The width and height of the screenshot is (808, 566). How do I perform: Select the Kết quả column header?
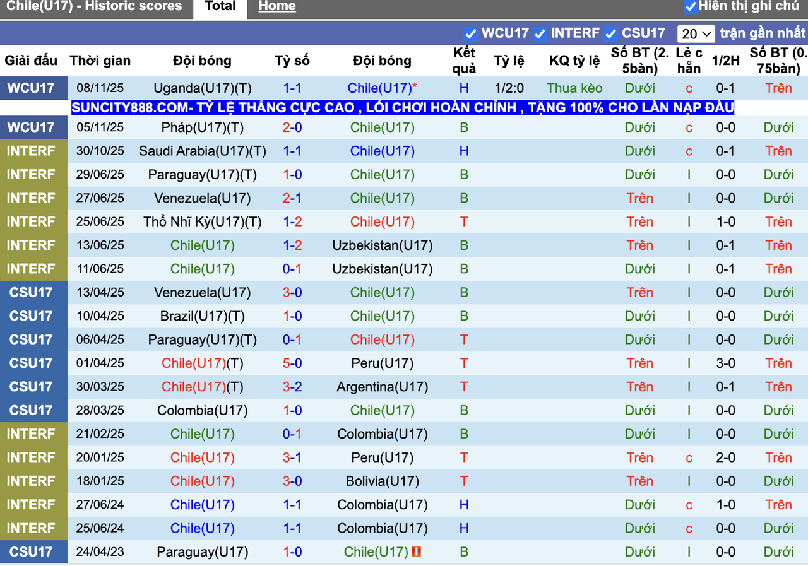click(x=464, y=61)
